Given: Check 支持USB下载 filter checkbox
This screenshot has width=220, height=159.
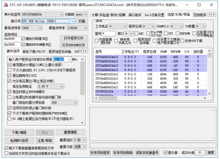Looking at the screenshot, I should [x=182, y=41].
